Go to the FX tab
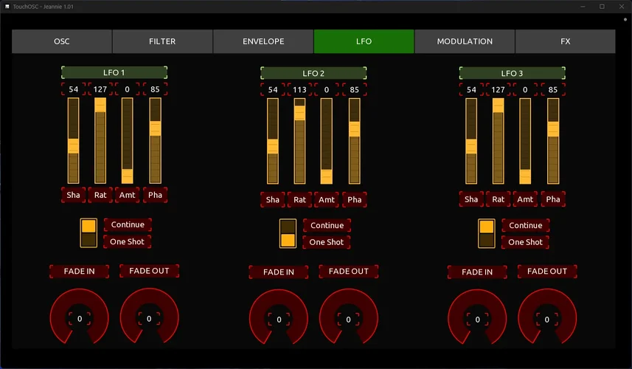The width and height of the screenshot is (632, 369). click(x=566, y=41)
